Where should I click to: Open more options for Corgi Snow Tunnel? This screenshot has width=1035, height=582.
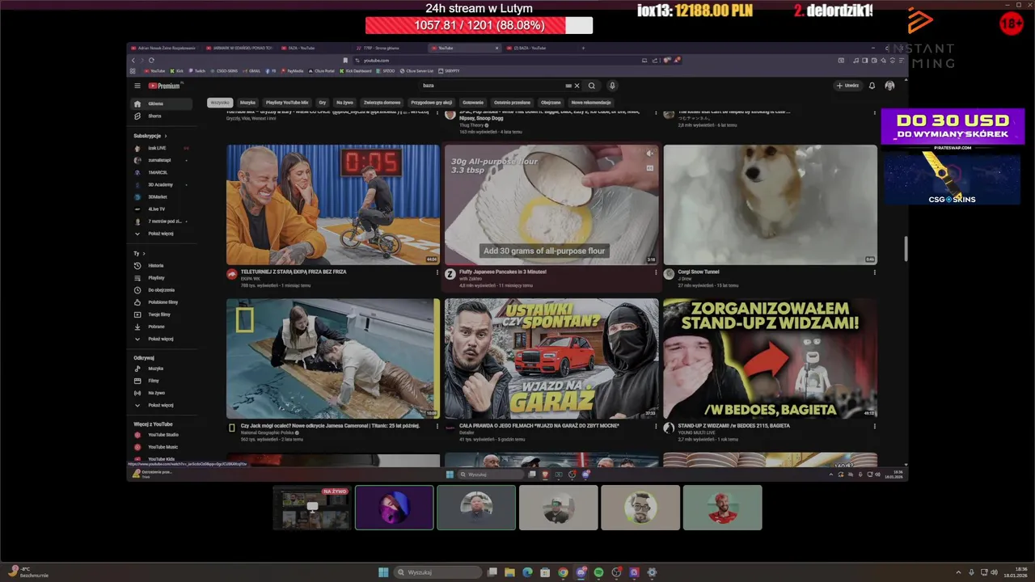click(874, 272)
